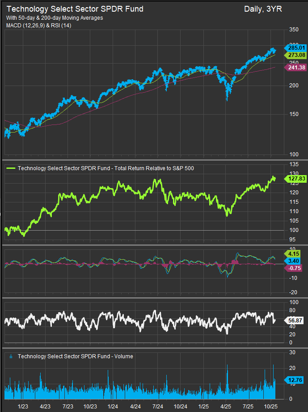Click the 50-day & 200-day Moving Averages subtitle
The width and height of the screenshot is (308, 412).
(55, 18)
